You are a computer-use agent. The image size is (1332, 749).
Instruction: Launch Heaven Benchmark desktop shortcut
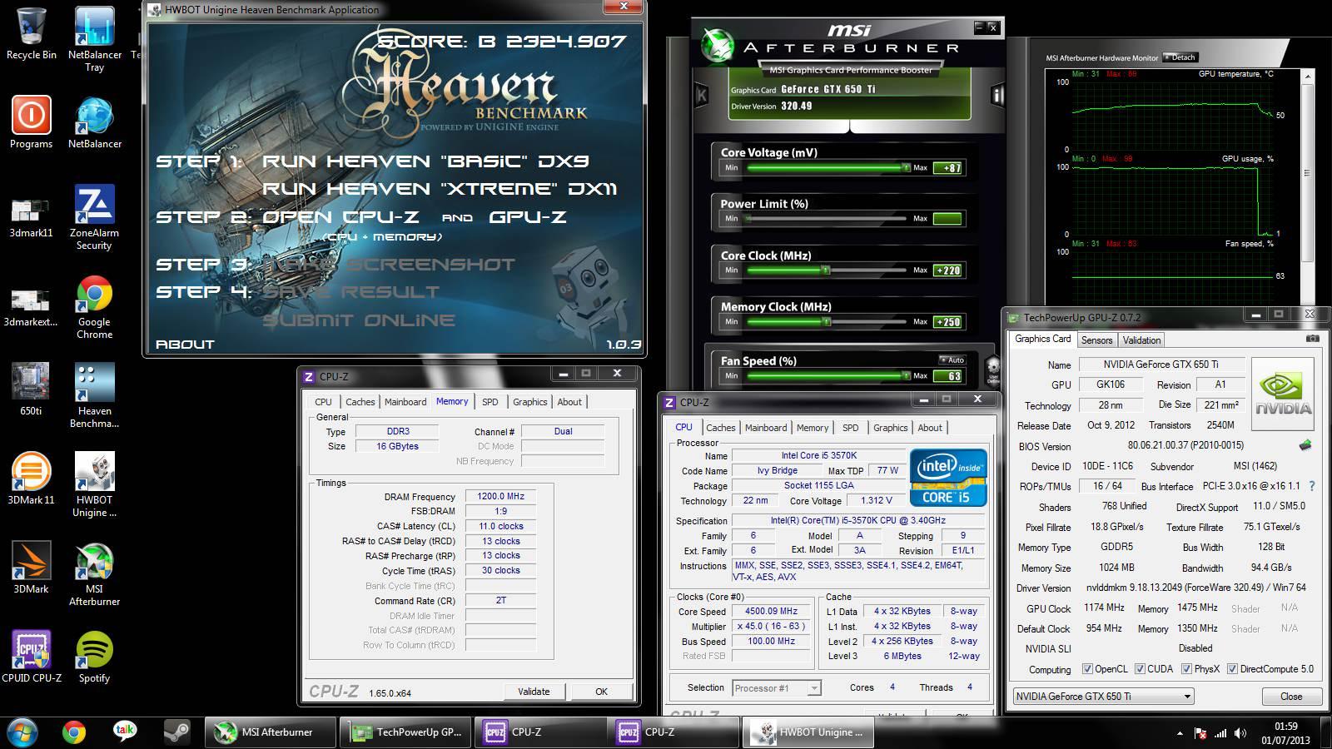[x=94, y=396]
